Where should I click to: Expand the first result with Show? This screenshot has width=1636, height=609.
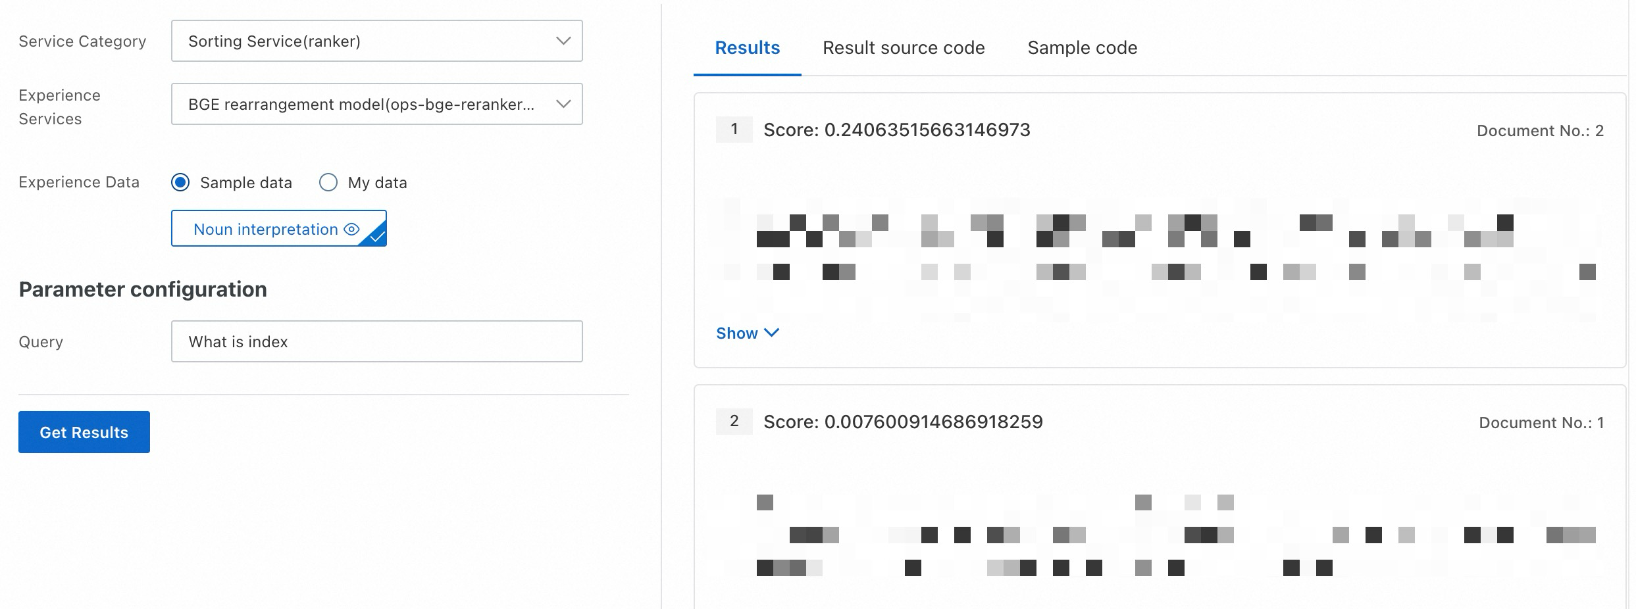pos(738,333)
